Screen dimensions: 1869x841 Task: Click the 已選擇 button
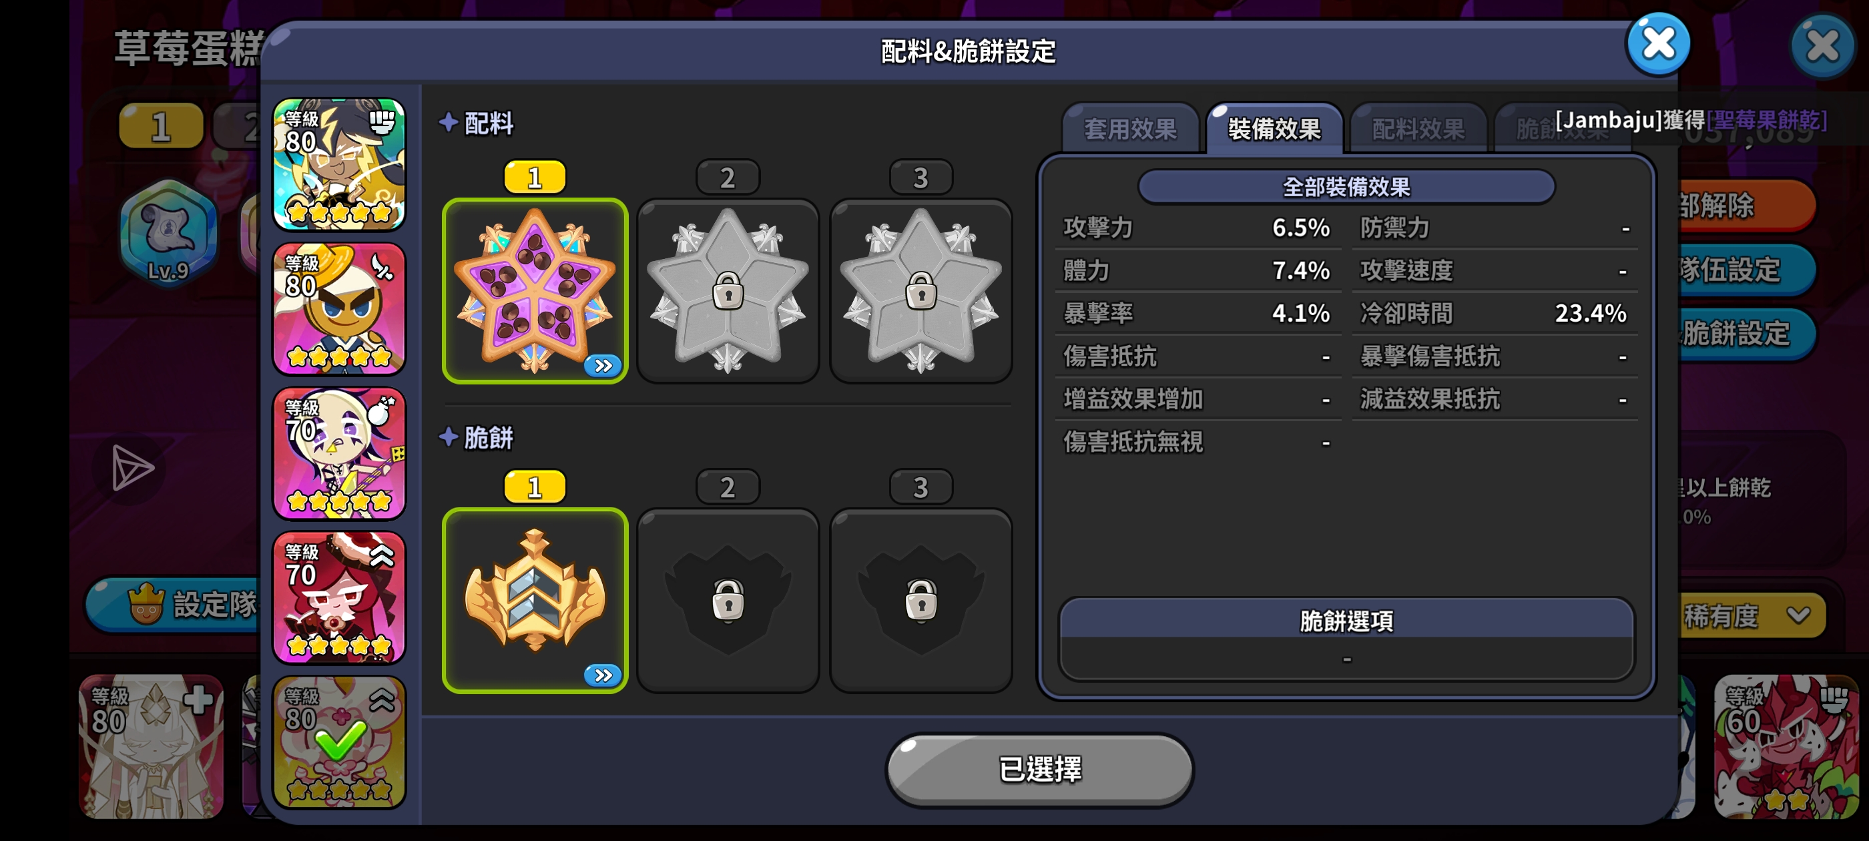click(x=1040, y=769)
